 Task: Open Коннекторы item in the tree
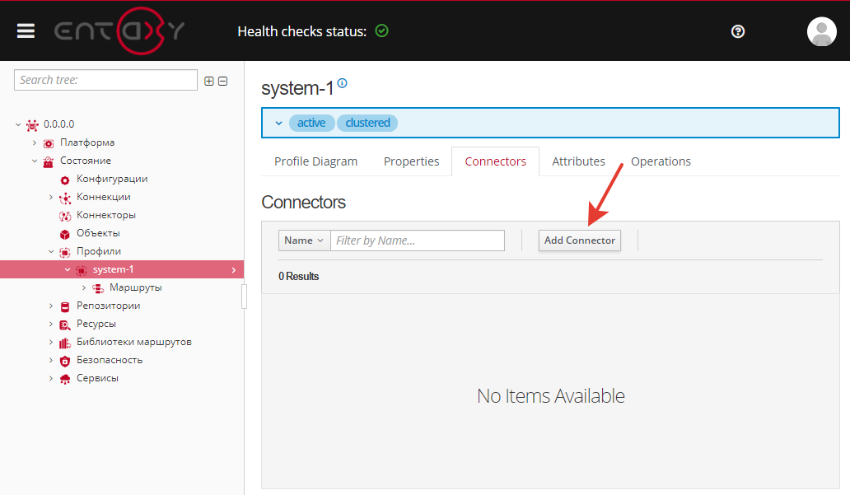(x=106, y=215)
